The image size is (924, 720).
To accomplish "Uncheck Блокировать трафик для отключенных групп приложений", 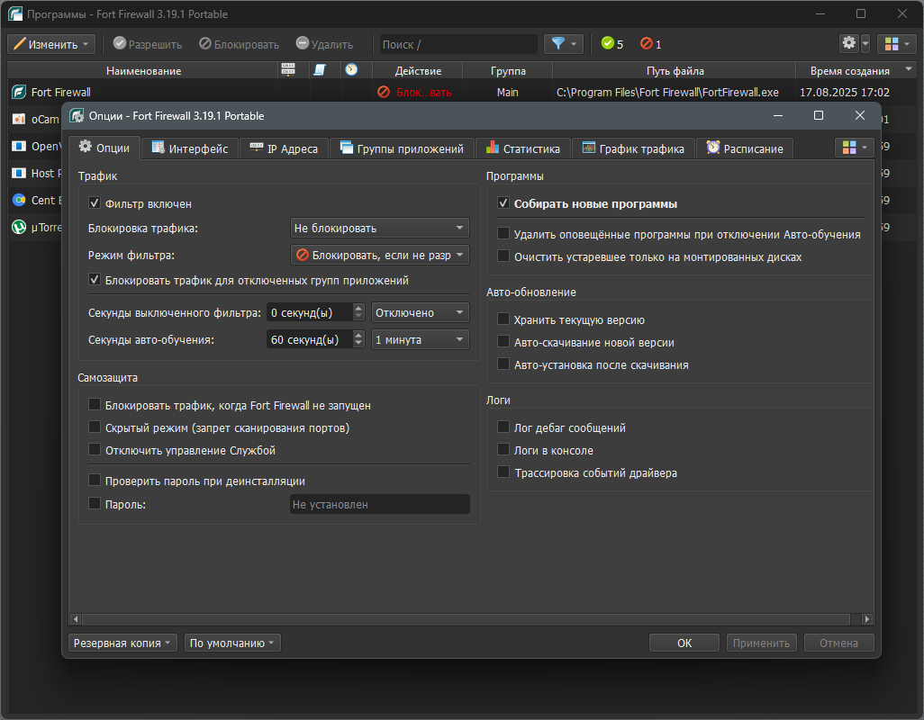I will (95, 280).
